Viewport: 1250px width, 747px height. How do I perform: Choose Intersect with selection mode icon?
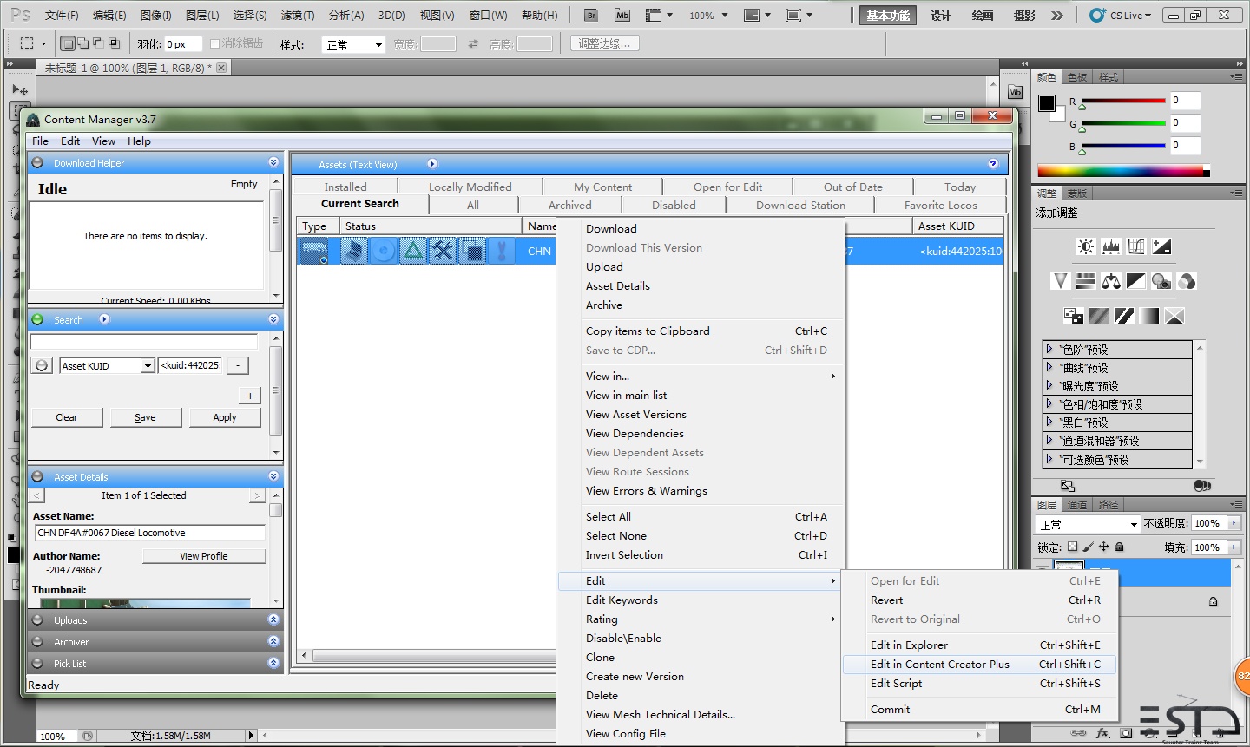pyautogui.click(x=114, y=43)
